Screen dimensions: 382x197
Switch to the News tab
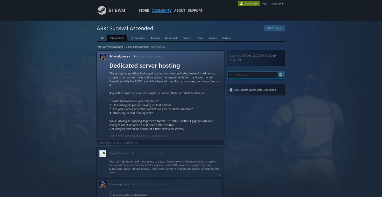[200, 38]
